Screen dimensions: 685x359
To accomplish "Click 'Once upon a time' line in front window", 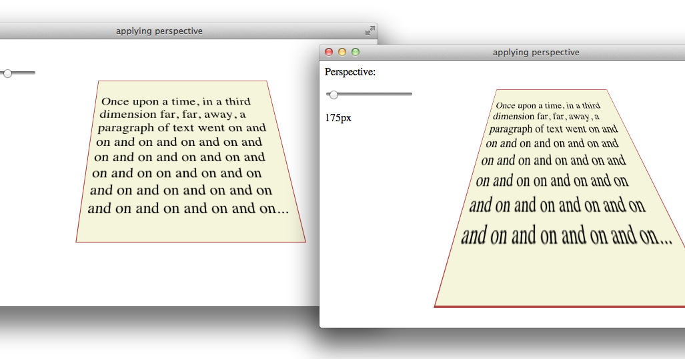I will [x=548, y=105].
